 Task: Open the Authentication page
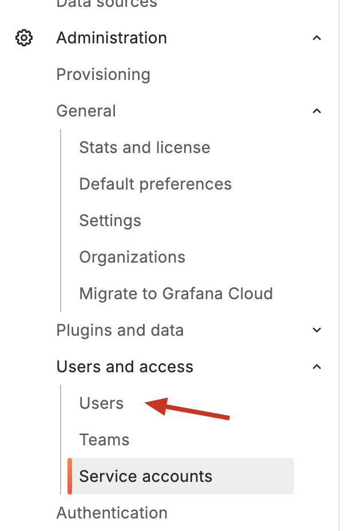112,513
